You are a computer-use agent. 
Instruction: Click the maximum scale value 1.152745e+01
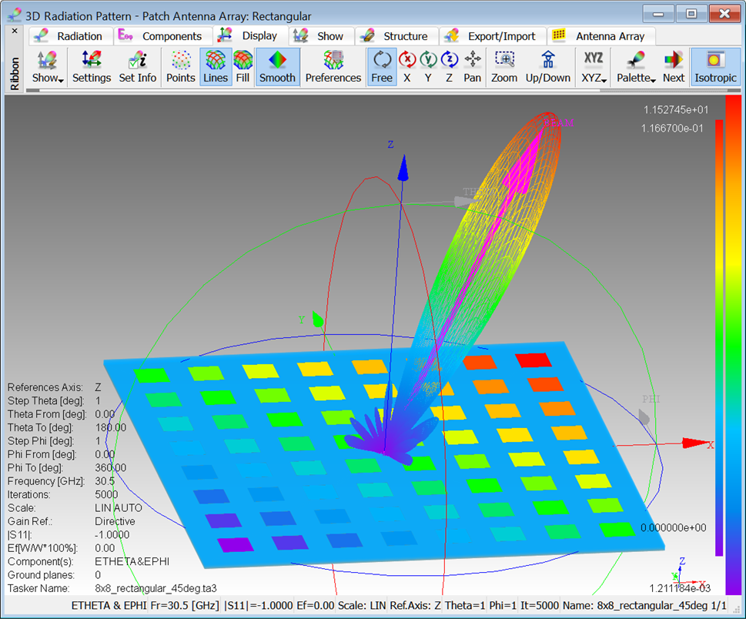676,110
